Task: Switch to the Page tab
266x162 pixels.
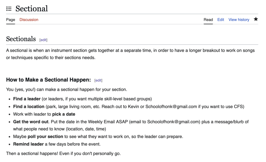Action: 10,20
